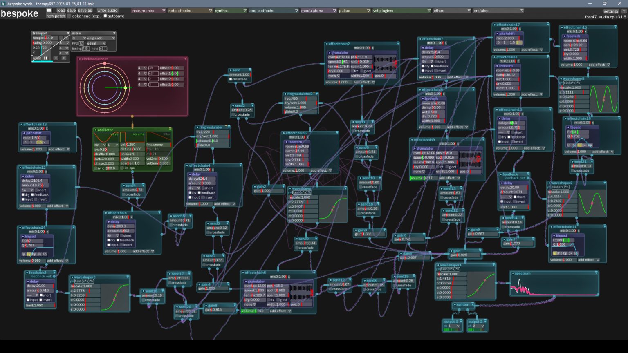Toggle the dry checkbox in effectchain12's delay
628x353 pixels.
coord(23,195)
